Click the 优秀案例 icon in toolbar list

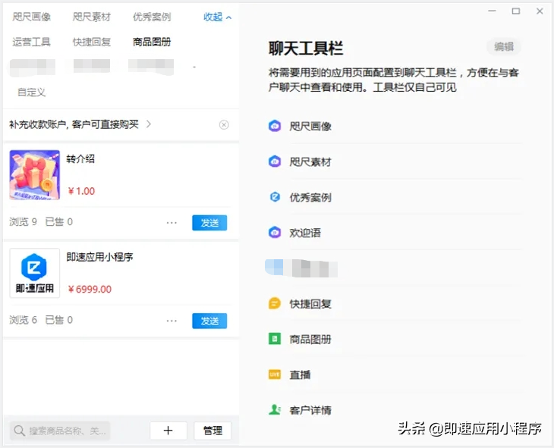tap(275, 197)
